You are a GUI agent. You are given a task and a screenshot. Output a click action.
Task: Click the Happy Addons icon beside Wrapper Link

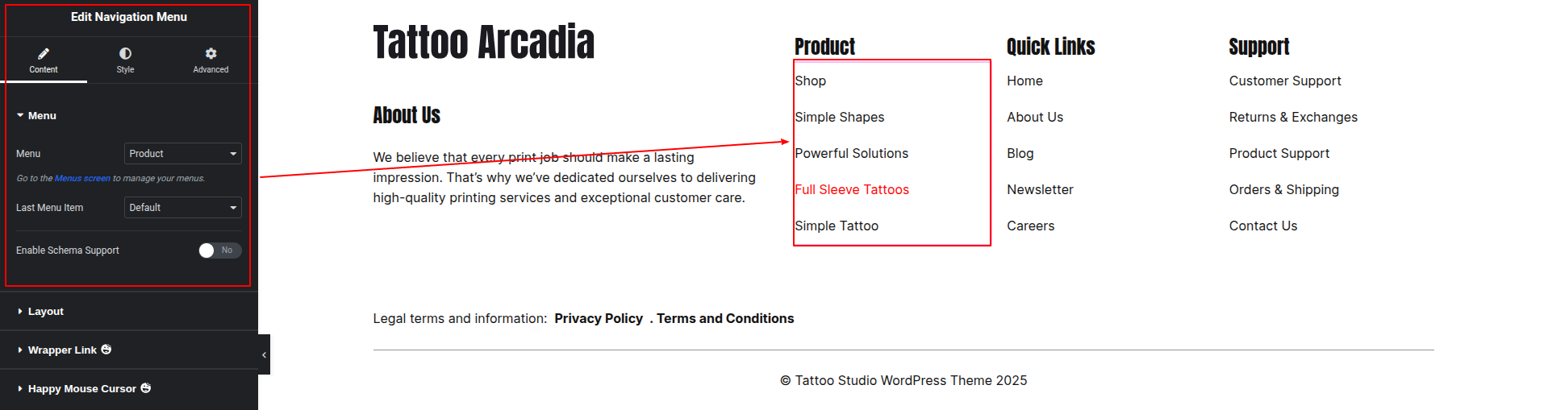pos(106,350)
